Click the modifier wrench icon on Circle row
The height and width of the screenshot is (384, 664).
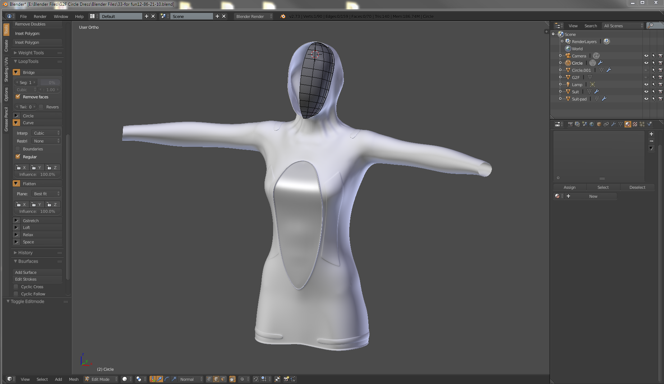pos(600,63)
